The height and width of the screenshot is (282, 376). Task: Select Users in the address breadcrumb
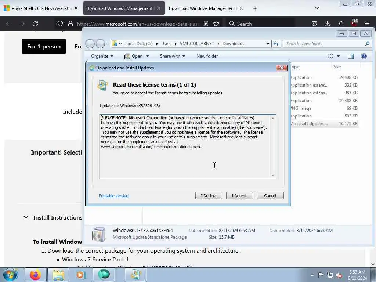tap(166, 44)
